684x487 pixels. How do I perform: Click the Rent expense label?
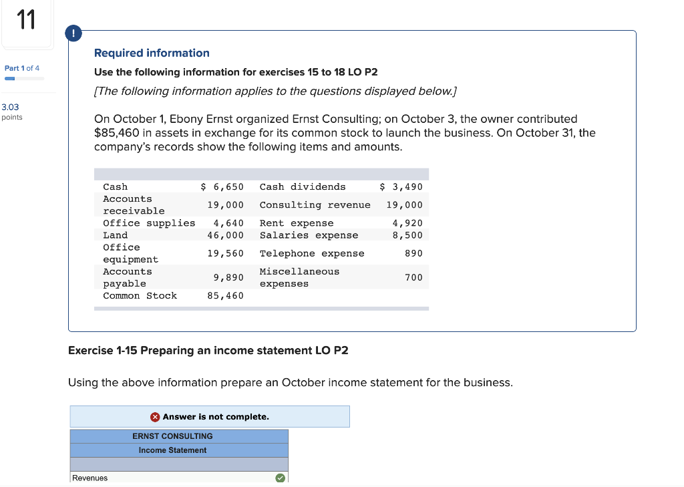tap(297, 223)
